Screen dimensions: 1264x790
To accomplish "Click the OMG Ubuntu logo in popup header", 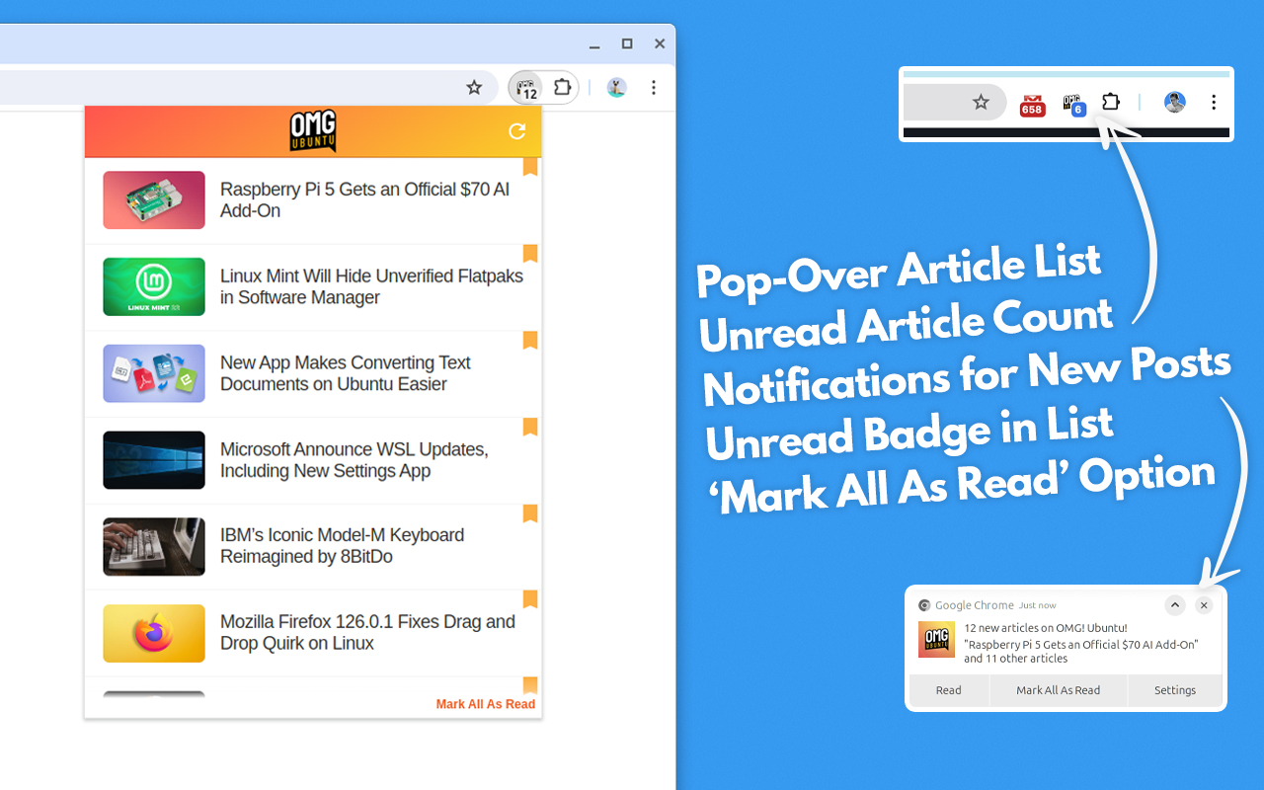I will tap(313, 131).
